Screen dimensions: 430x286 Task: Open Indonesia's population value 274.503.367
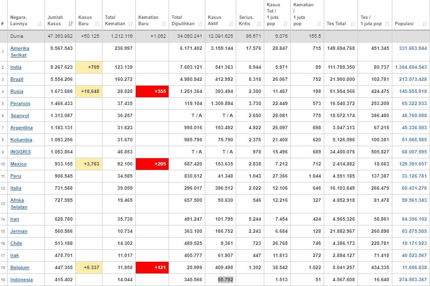coord(413,280)
